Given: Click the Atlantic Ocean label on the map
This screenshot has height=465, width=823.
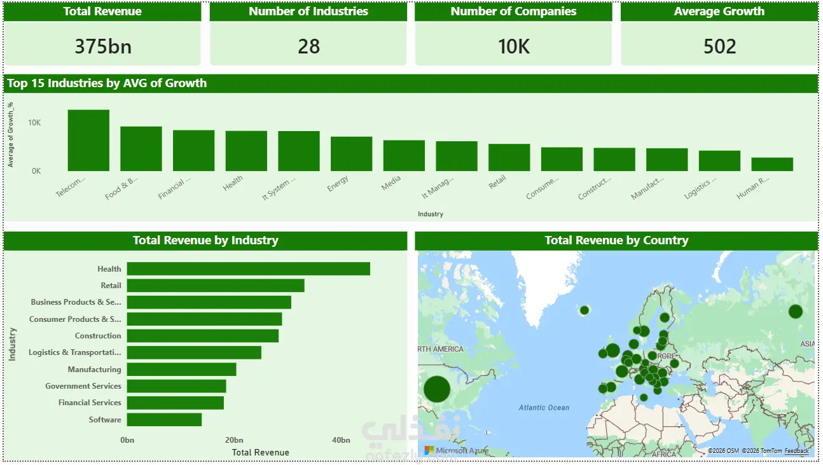Looking at the screenshot, I should [544, 408].
